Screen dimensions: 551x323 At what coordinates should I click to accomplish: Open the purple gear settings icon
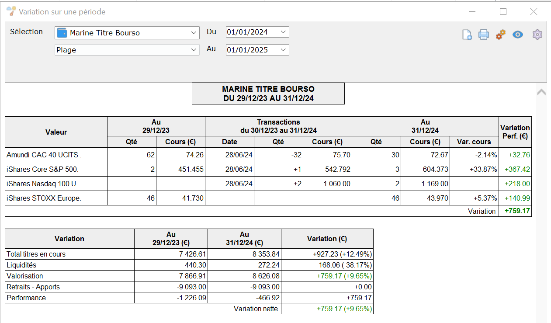(537, 35)
